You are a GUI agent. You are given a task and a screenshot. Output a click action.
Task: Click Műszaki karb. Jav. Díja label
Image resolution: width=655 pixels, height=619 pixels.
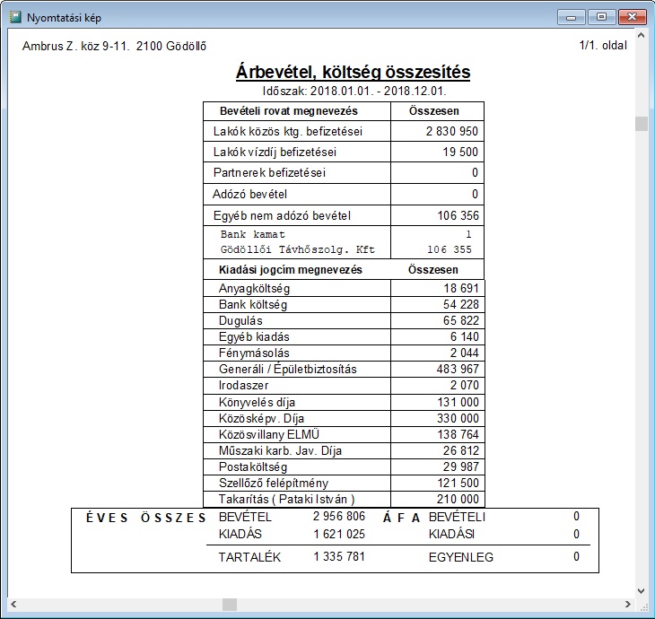[x=280, y=450]
